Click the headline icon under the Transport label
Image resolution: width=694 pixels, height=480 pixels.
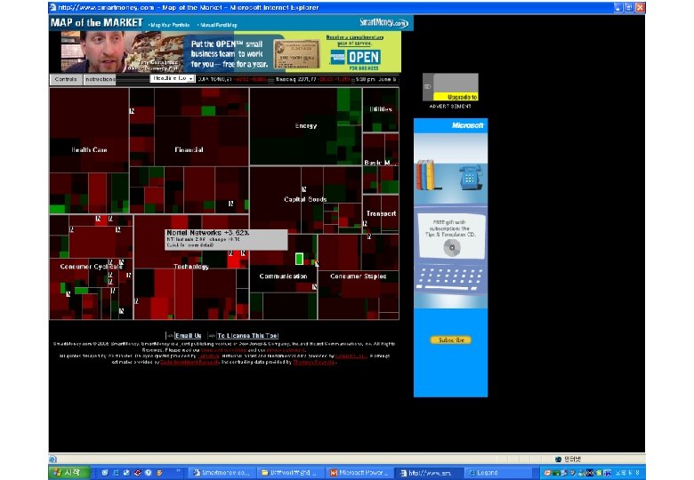[x=365, y=224]
